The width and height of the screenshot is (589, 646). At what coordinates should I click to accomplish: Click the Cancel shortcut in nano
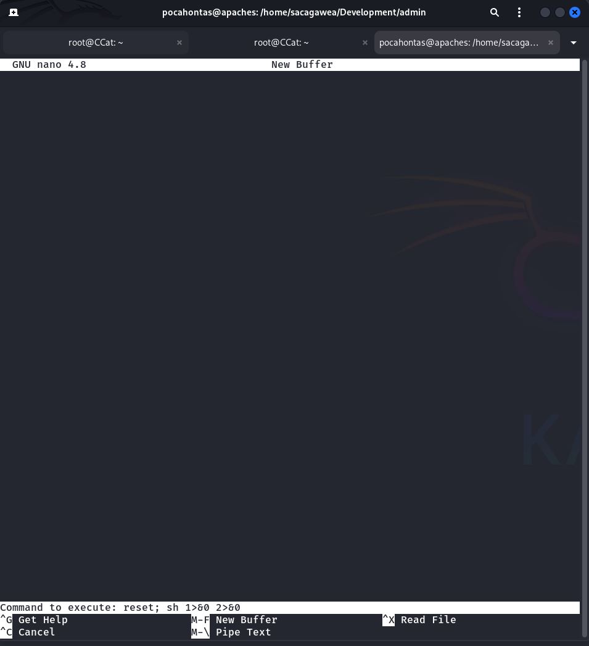point(36,632)
